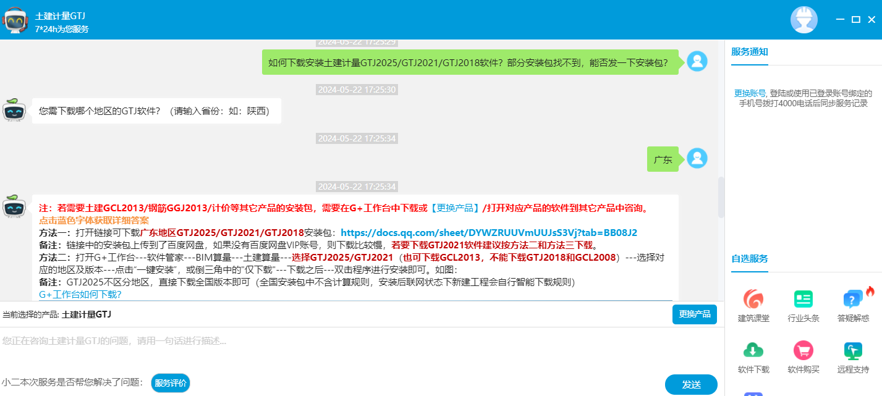
Task: Minimize the chat window
Action: [839, 20]
